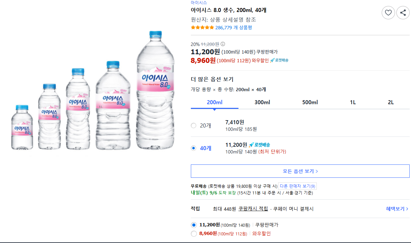This screenshot has height=243, width=411.
Task: Open 다른 판매자 보기(9) sellers list
Action: [x=297, y=186]
